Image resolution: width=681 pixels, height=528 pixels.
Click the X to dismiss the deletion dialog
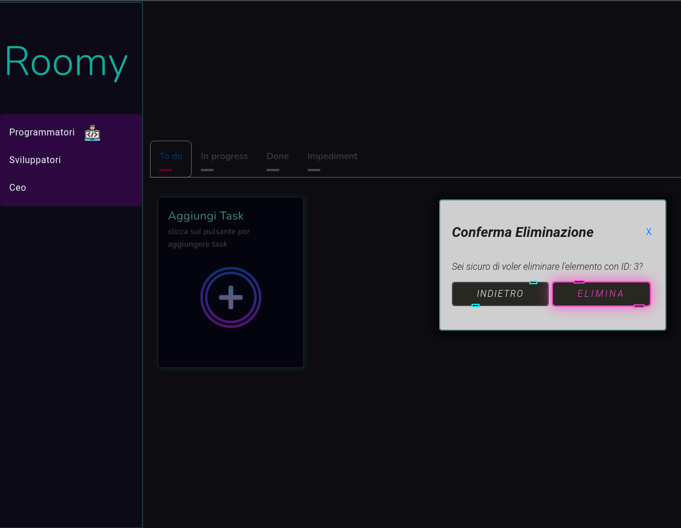pos(649,232)
